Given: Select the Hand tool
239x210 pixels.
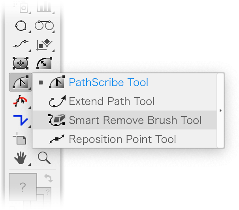Looking at the screenshot, I should pos(21,158).
